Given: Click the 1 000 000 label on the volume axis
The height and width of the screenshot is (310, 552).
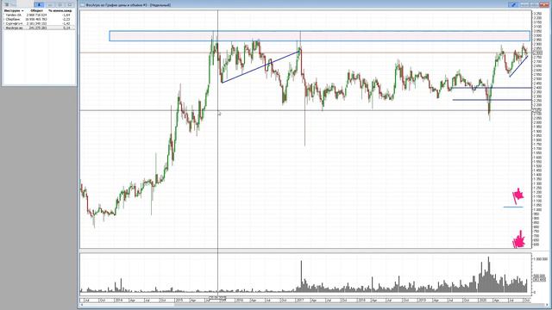Looking at the screenshot, I should 541,259.
